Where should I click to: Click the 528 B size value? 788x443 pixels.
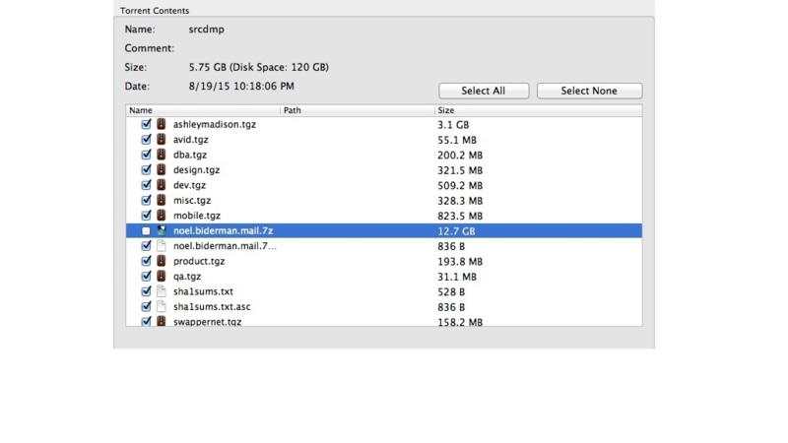(x=451, y=291)
